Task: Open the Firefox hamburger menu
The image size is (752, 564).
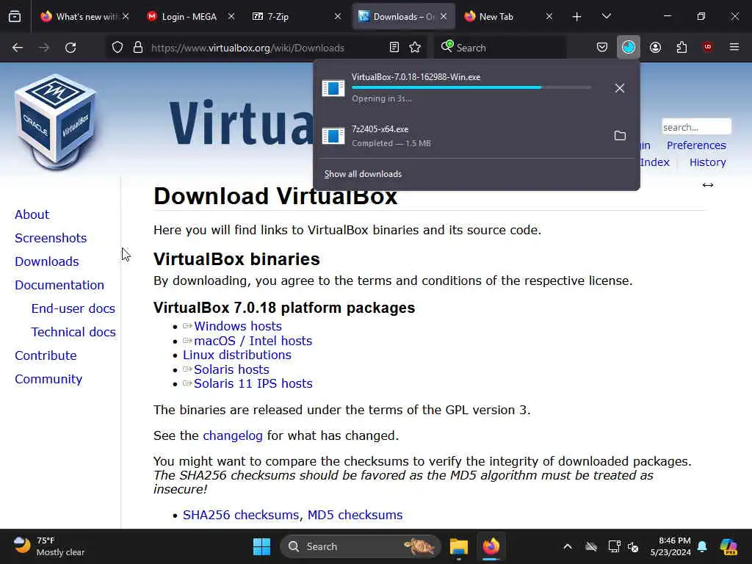Action: [734, 47]
